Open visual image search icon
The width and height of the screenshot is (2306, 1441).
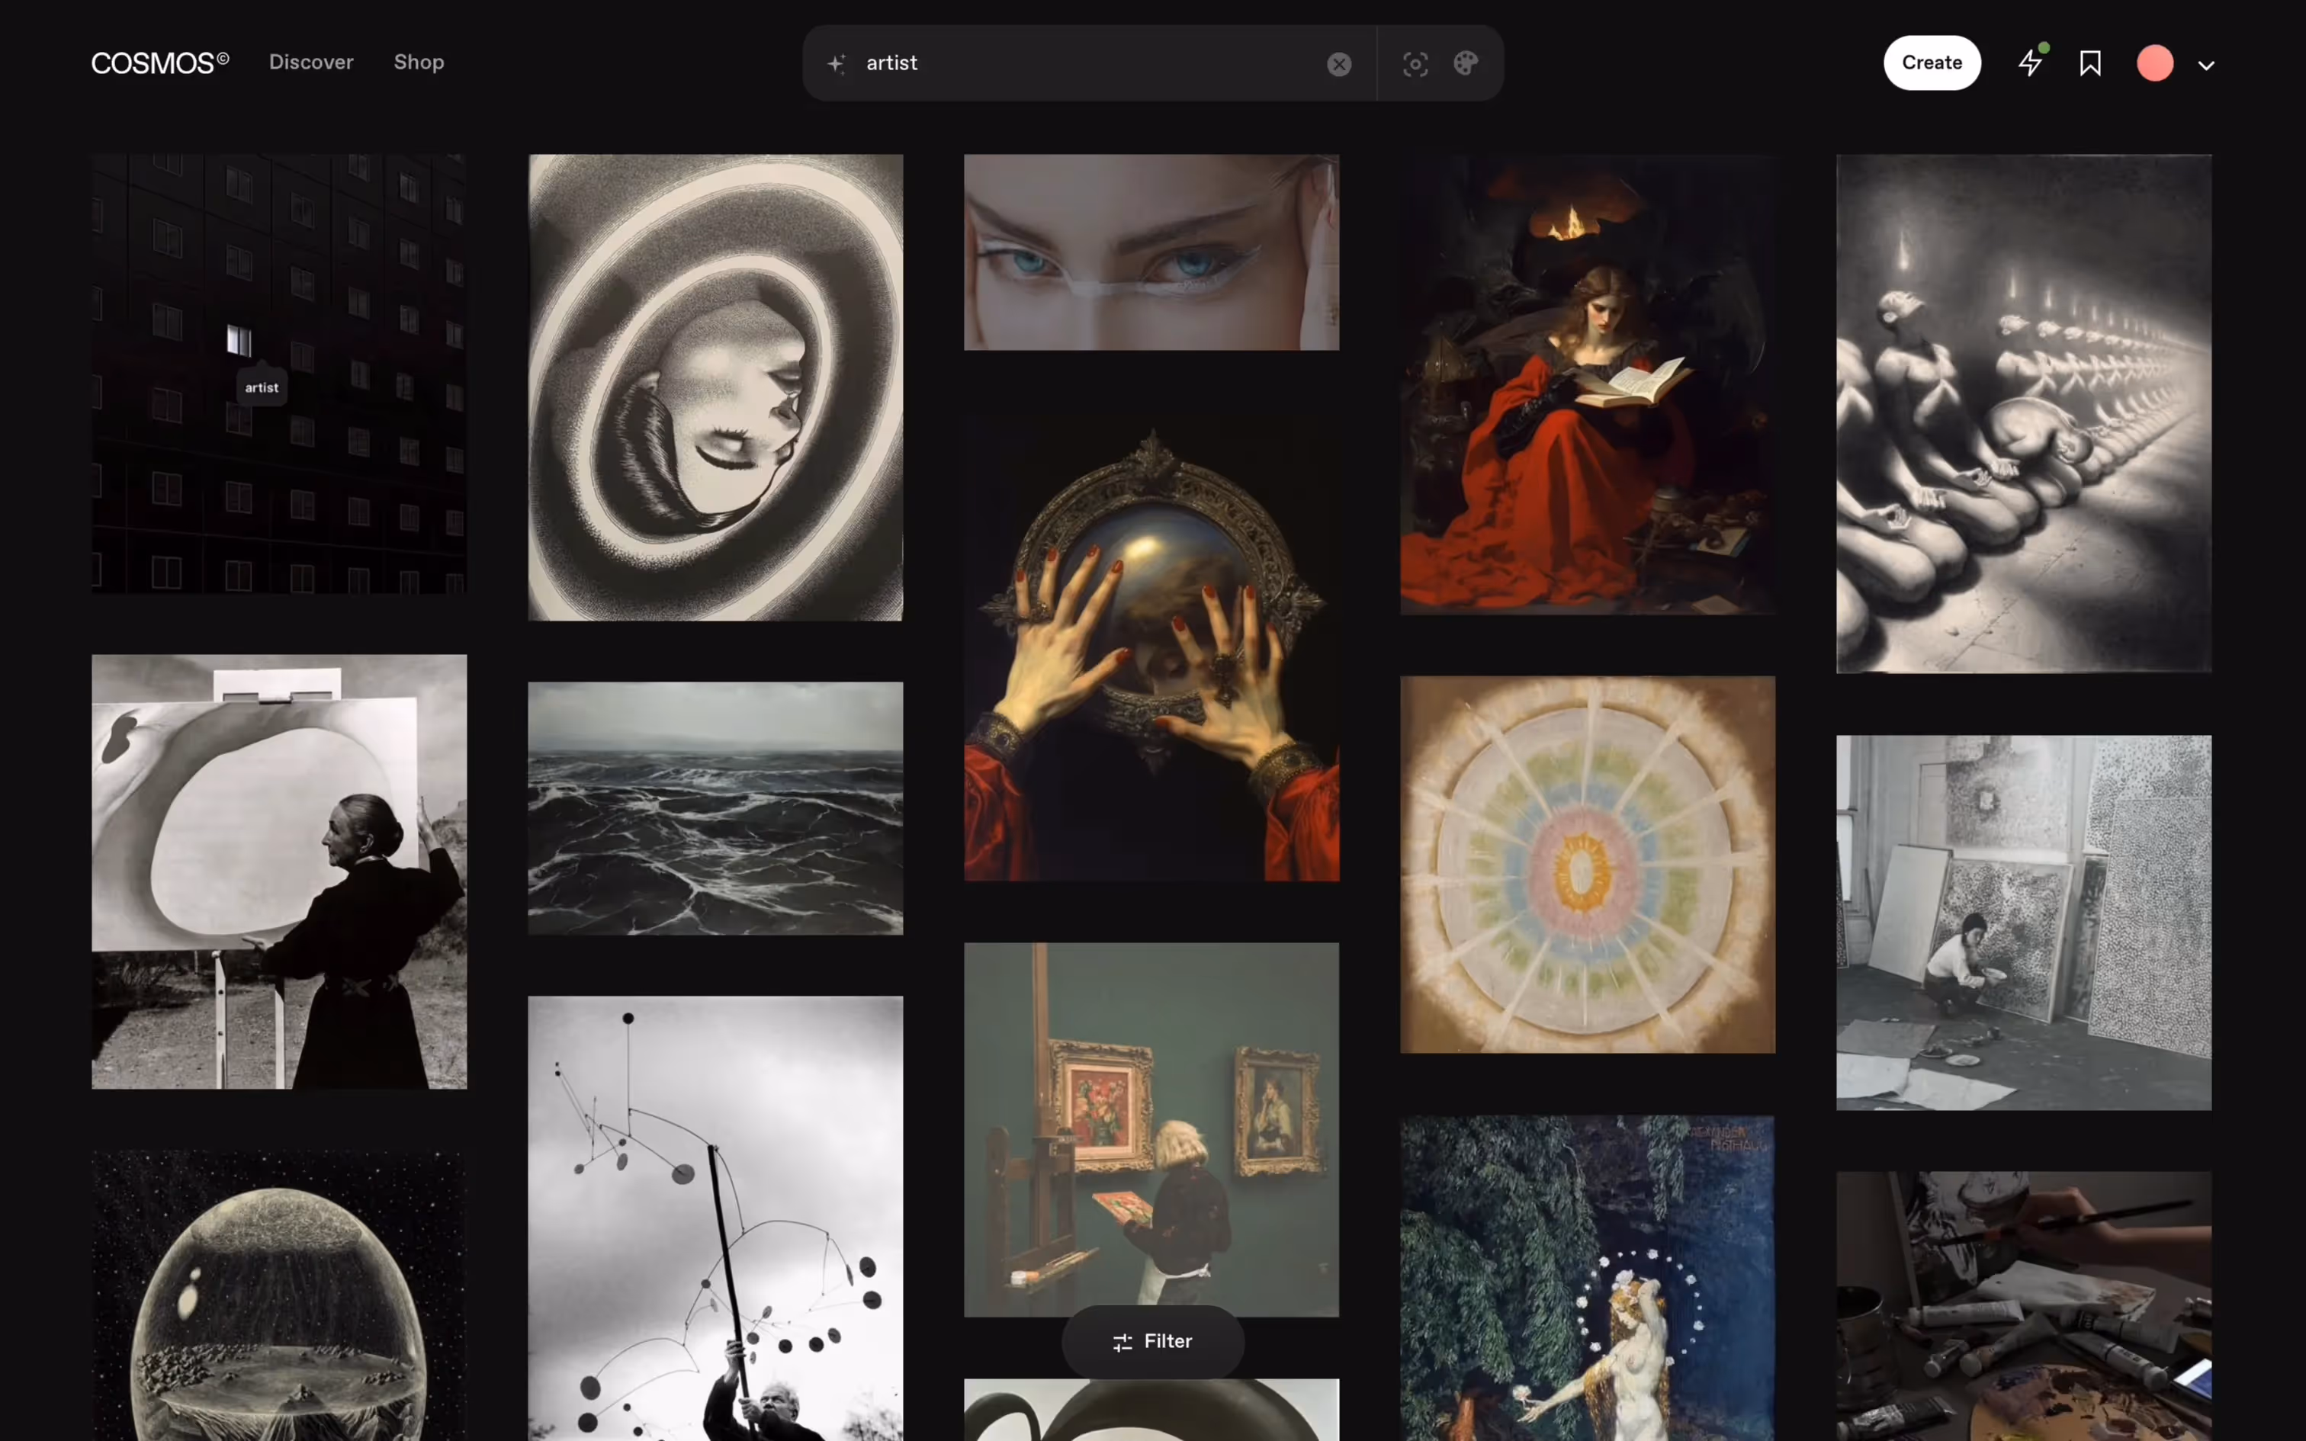[1415, 64]
